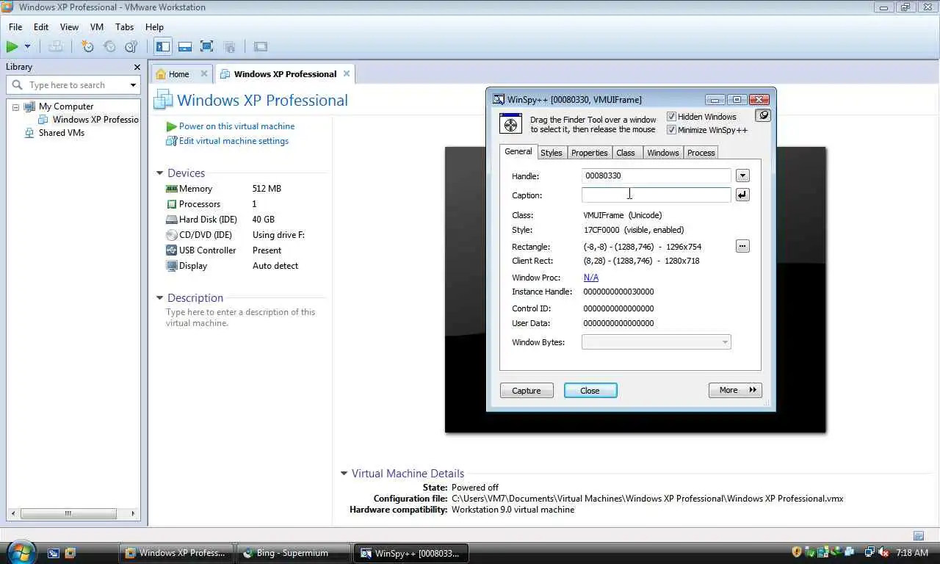The image size is (940, 564).
Task: Switch to WinSpy++ Class tab
Action: click(x=626, y=153)
